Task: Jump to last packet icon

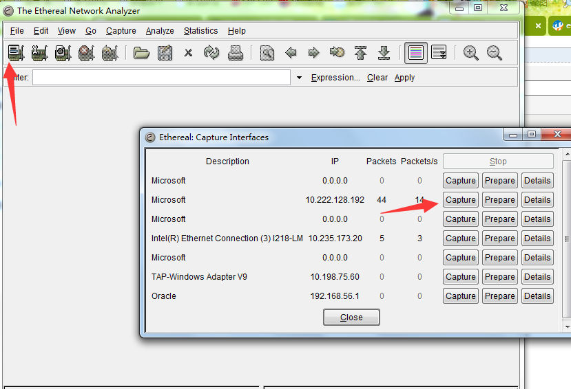Action: [384, 53]
